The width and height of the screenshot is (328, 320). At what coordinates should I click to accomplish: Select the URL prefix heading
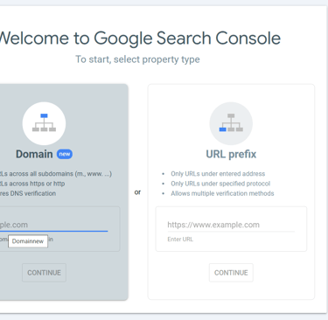pos(231,154)
